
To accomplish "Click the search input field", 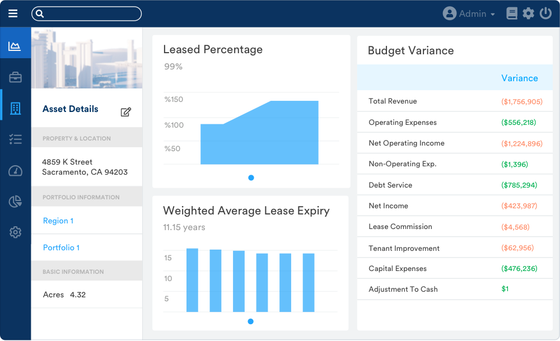I will pos(86,13).
